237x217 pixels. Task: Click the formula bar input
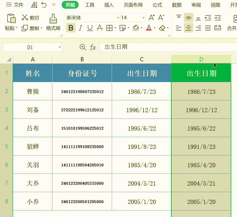coord(168,47)
